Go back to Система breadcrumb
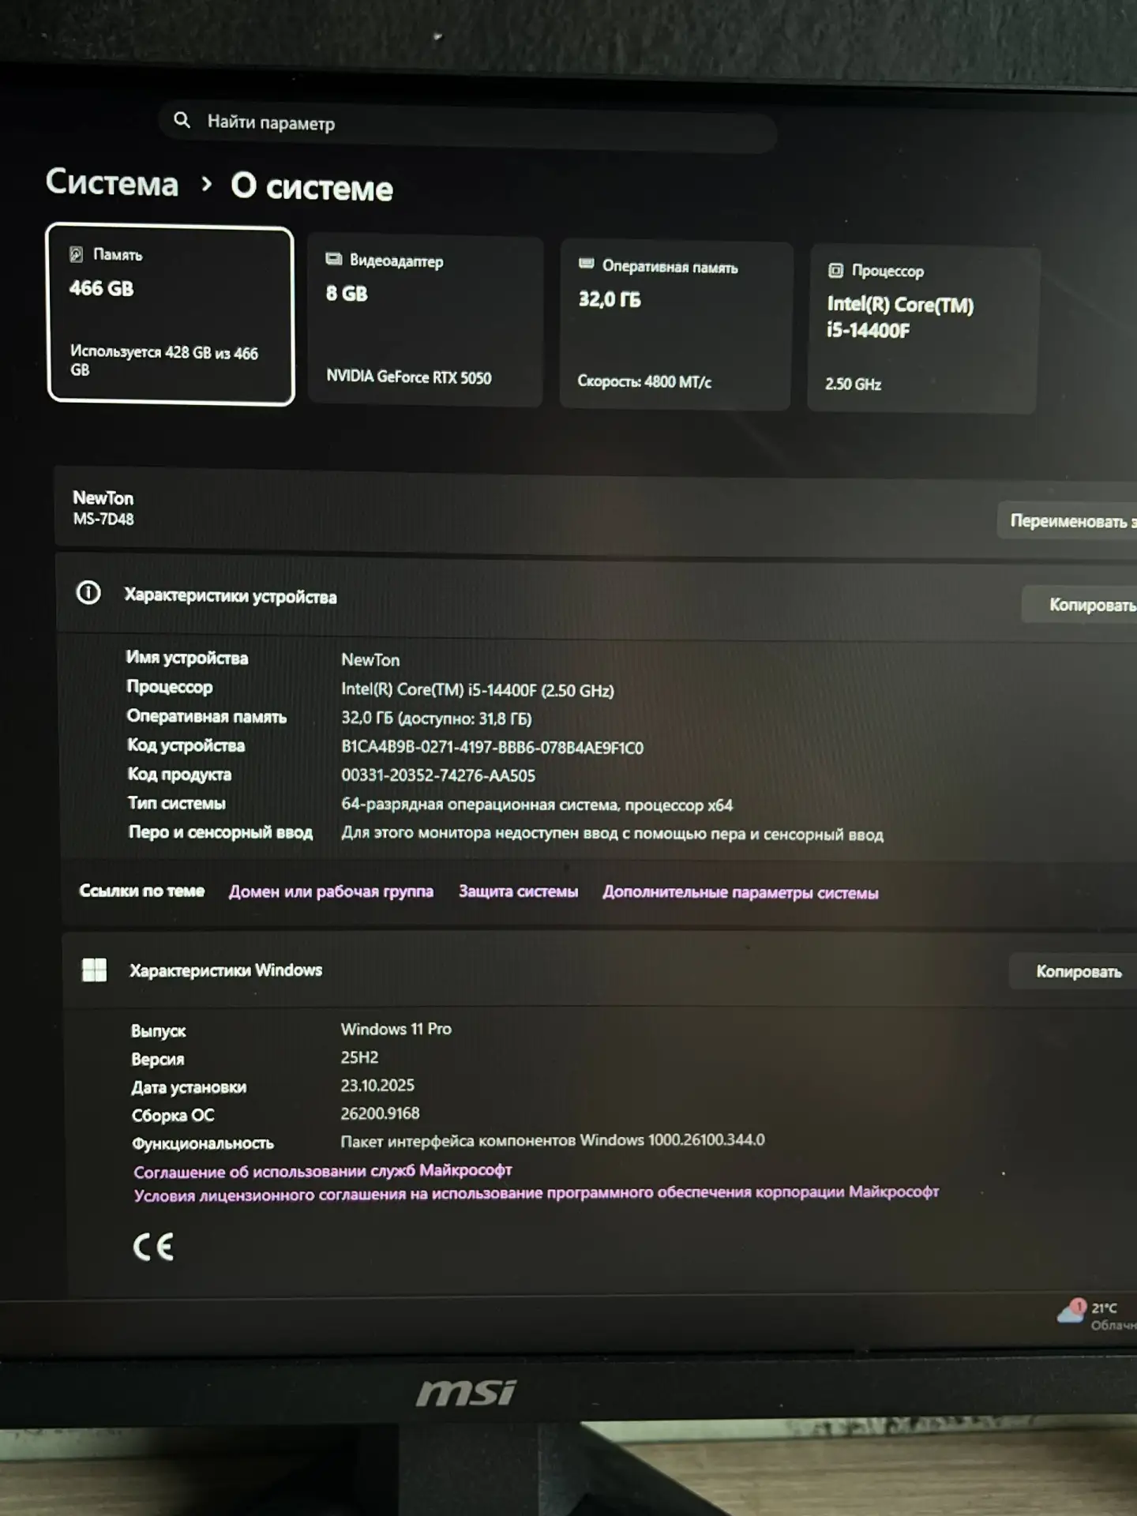 tap(112, 182)
